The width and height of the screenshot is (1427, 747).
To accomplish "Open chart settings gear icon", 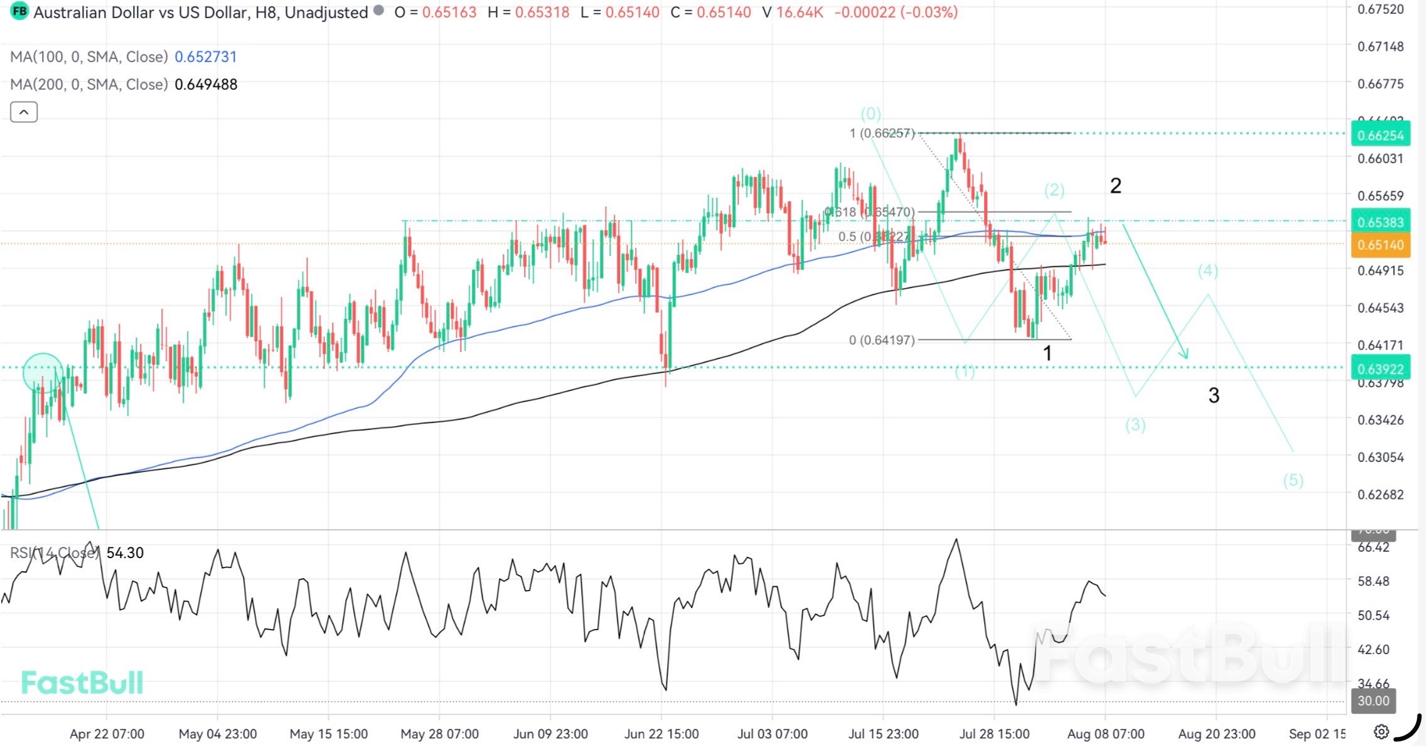I will click(x=1381, y=732).
